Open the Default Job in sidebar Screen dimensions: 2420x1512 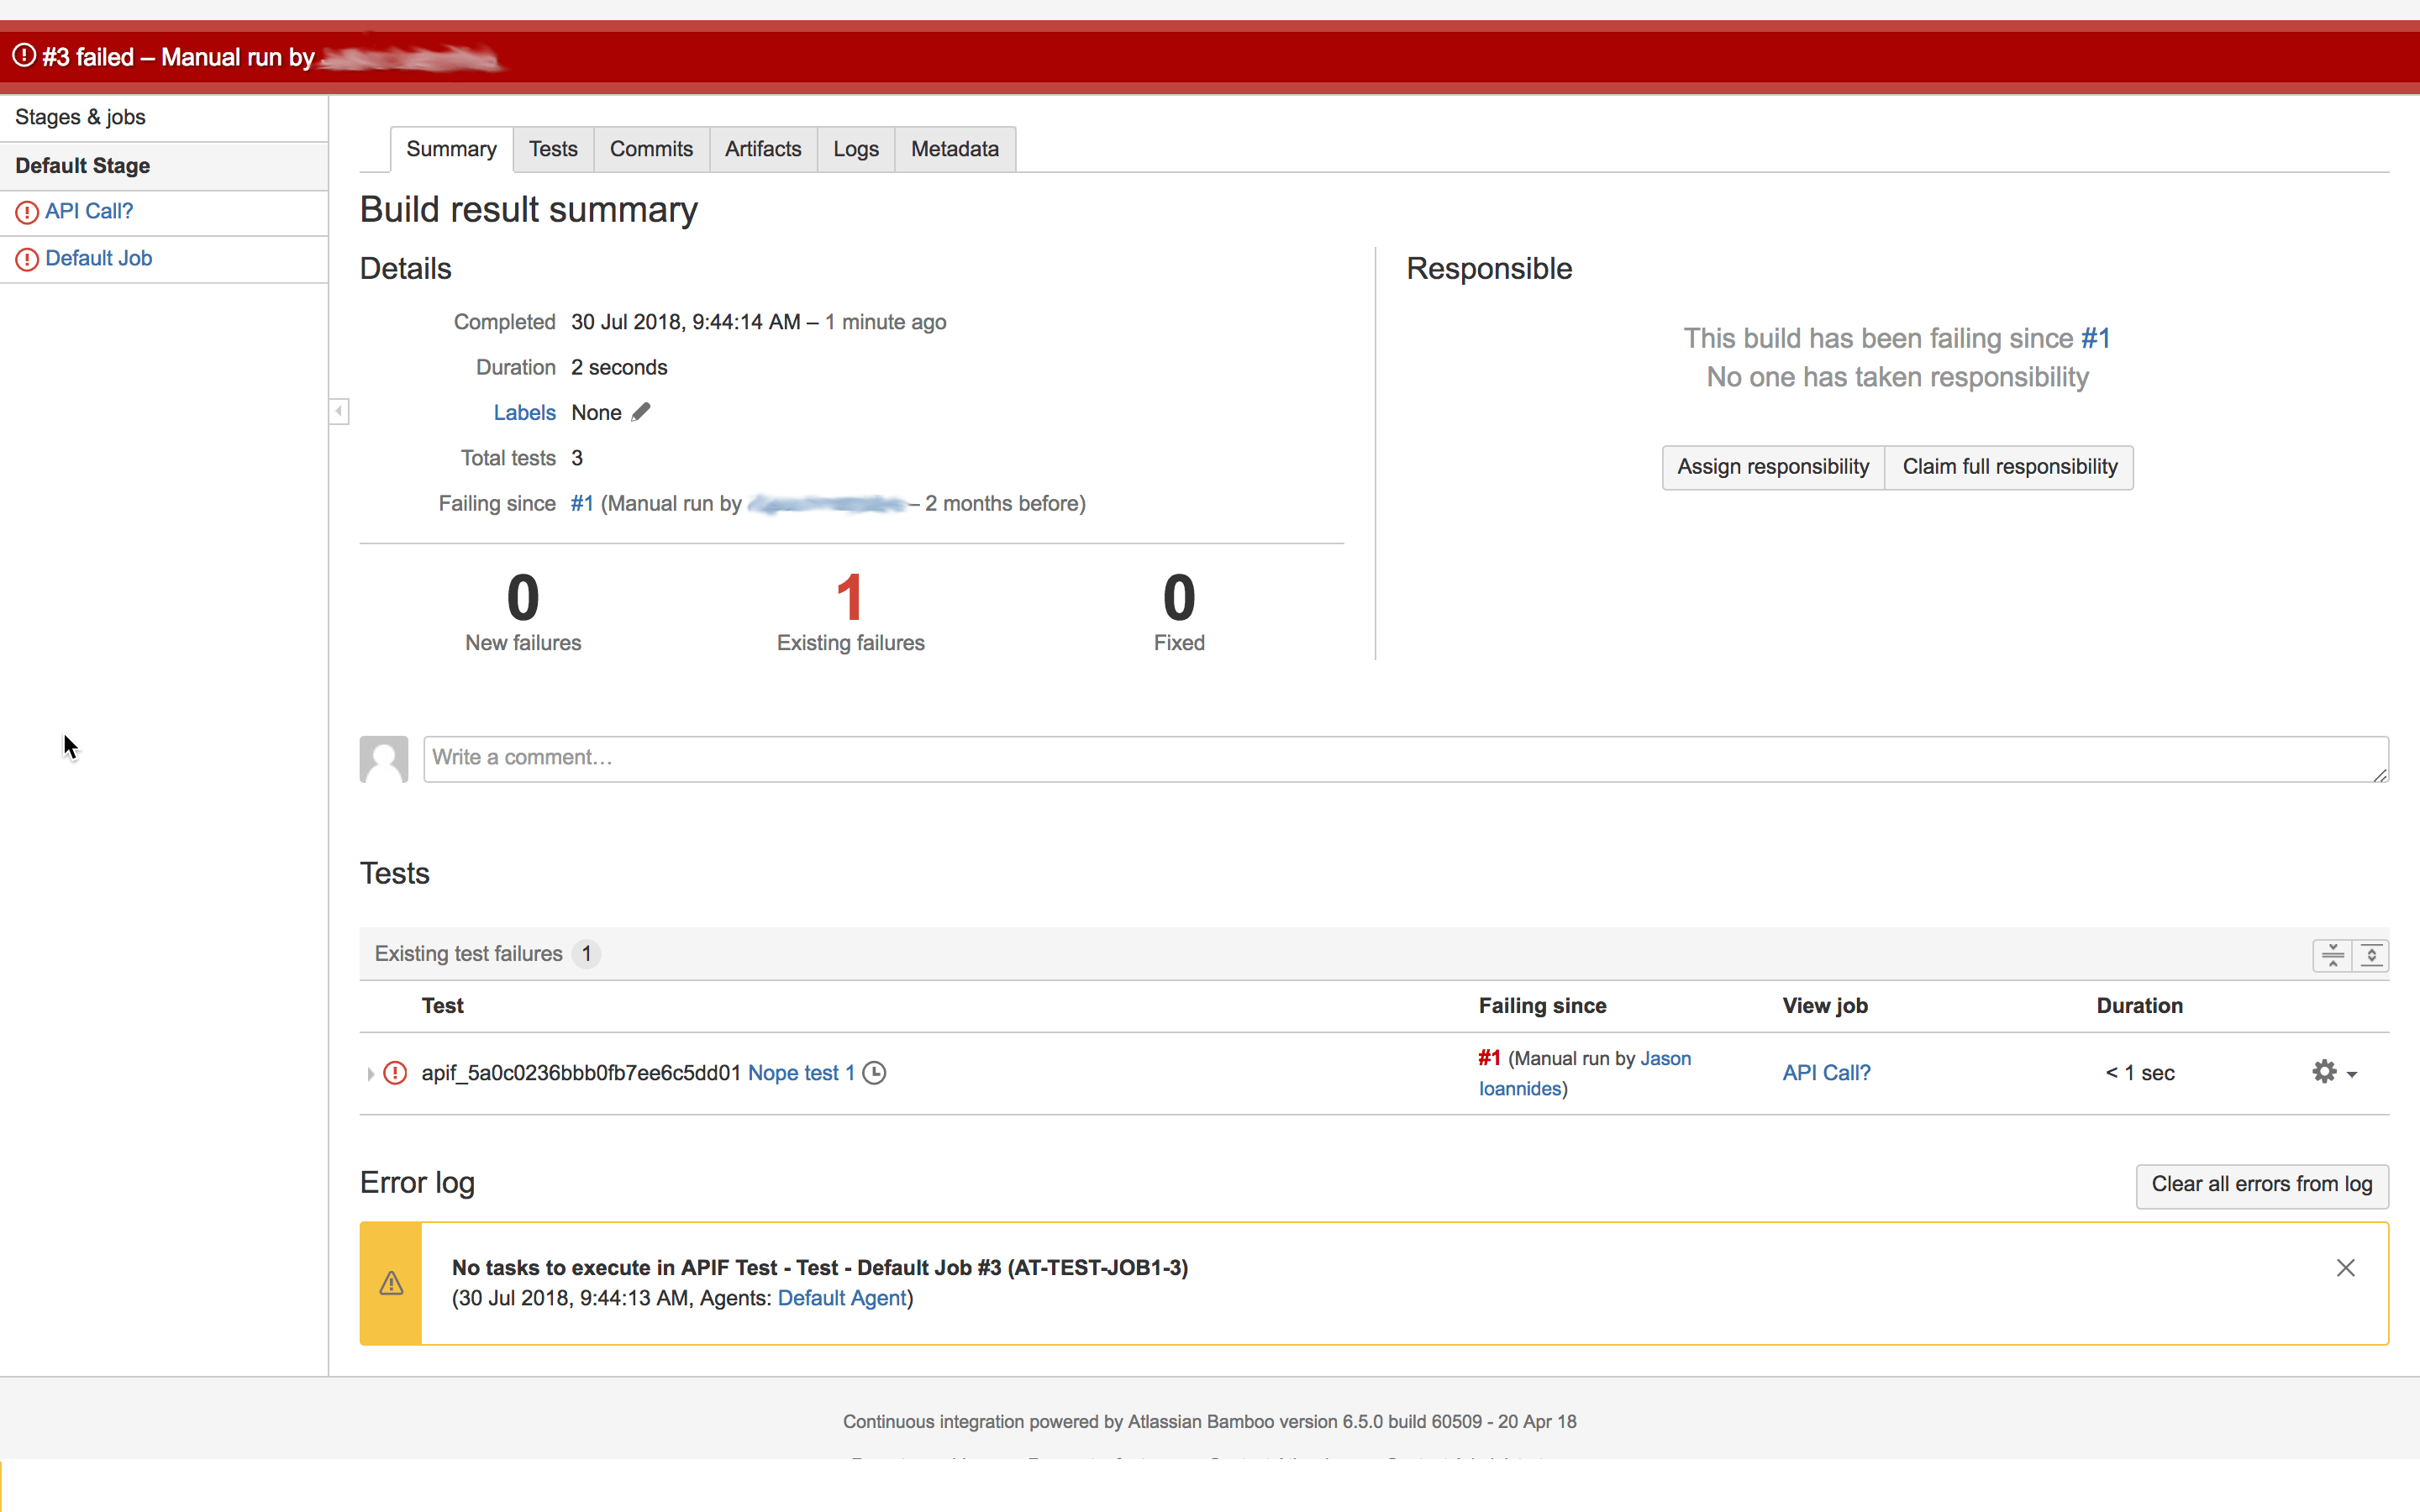point(98,258)
